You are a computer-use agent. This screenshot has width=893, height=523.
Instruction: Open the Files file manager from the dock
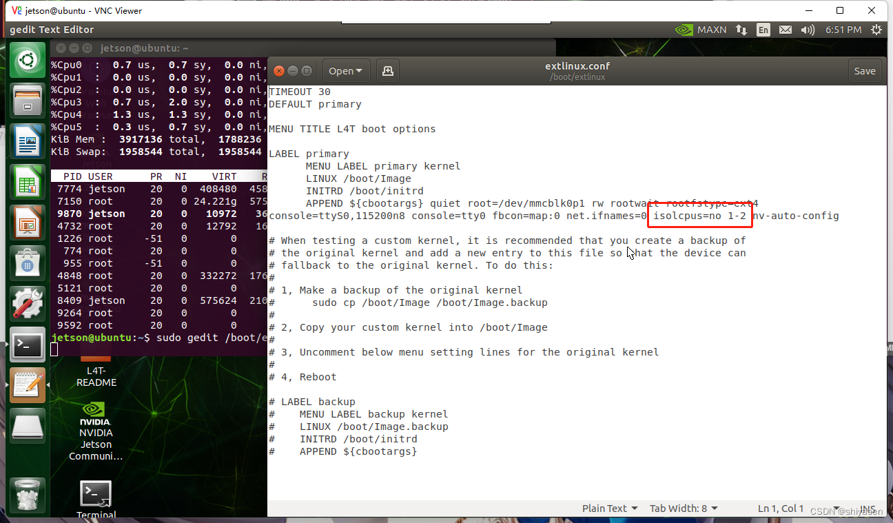(27, 100)
